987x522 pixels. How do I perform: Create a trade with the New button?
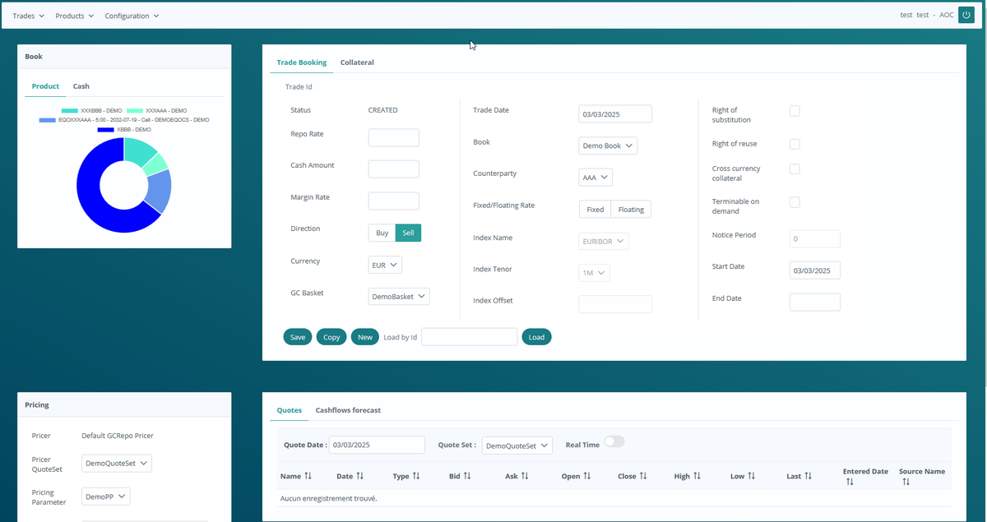pos(365,337)
